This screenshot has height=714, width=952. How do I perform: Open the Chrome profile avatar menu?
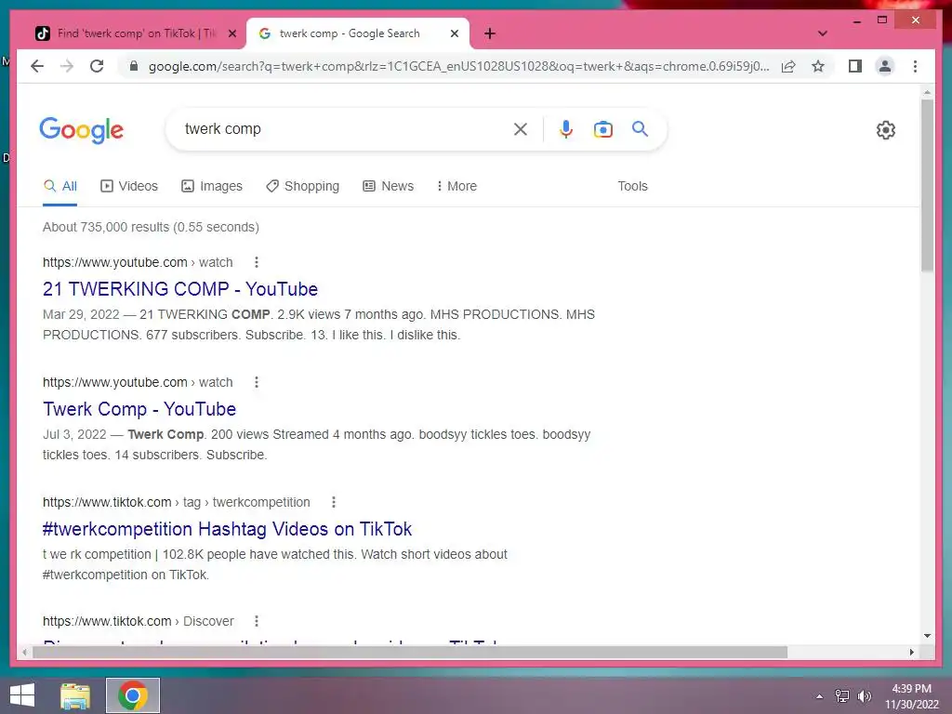(x=885, y=66)
